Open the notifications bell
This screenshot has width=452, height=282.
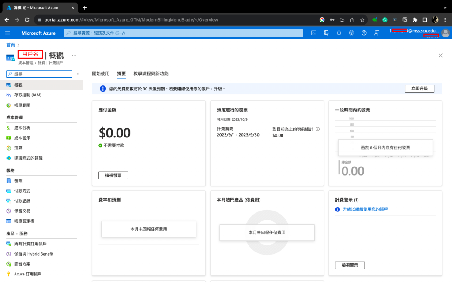[339, 33]
